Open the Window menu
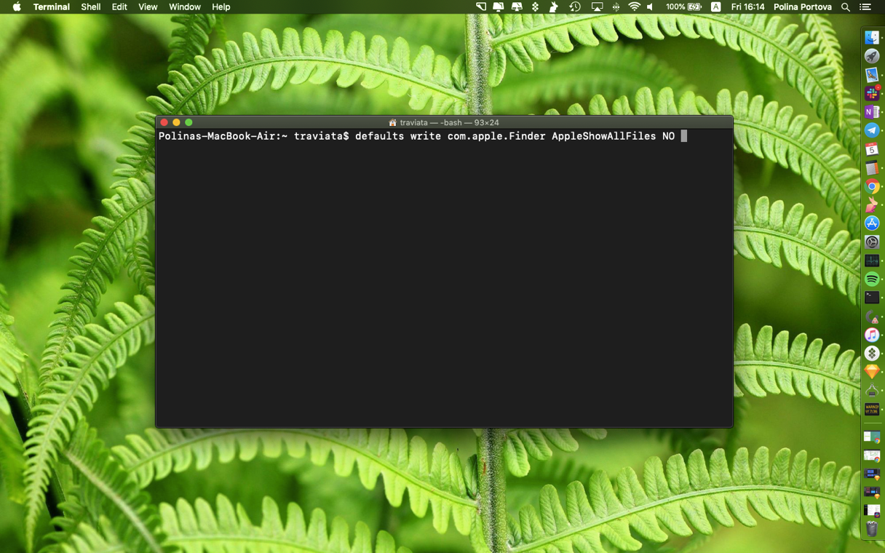 [x=185, y=7]
